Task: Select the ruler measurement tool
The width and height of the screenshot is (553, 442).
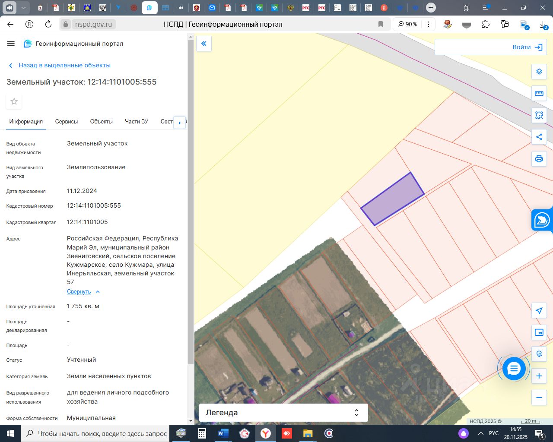Action: (539, 93)
